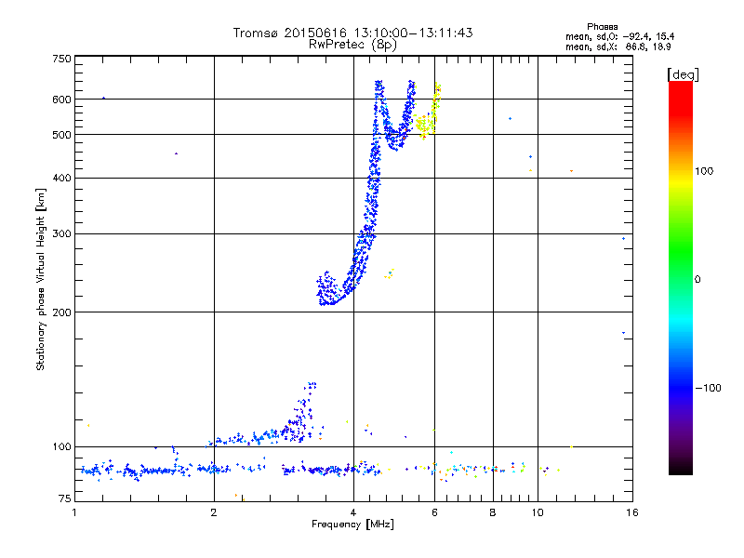744x558 pixels.
Task: Click the y-axis tick label '200'
Action: [x=61, y=312]
